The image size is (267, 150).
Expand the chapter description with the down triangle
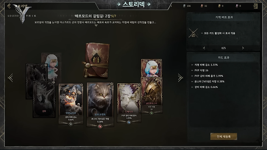[x=96, y=25]
